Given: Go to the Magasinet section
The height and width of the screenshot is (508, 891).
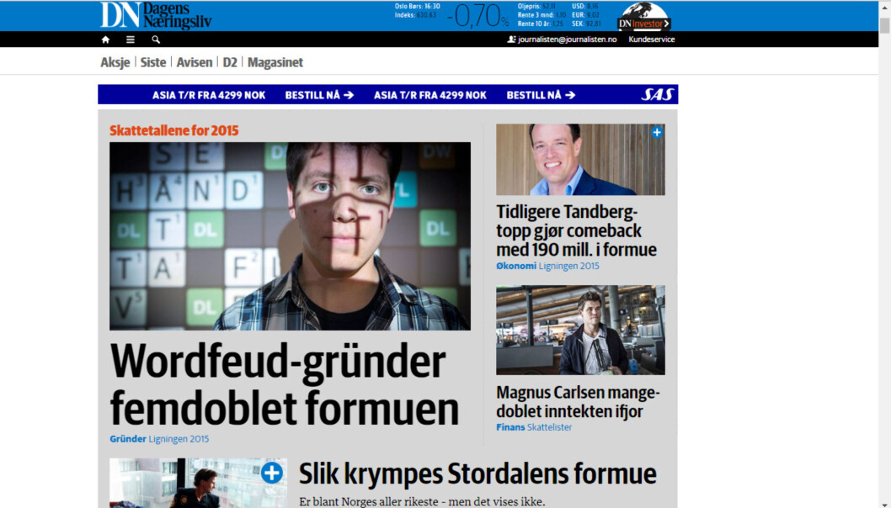Looking at the screenshot, I should [275, 62].
